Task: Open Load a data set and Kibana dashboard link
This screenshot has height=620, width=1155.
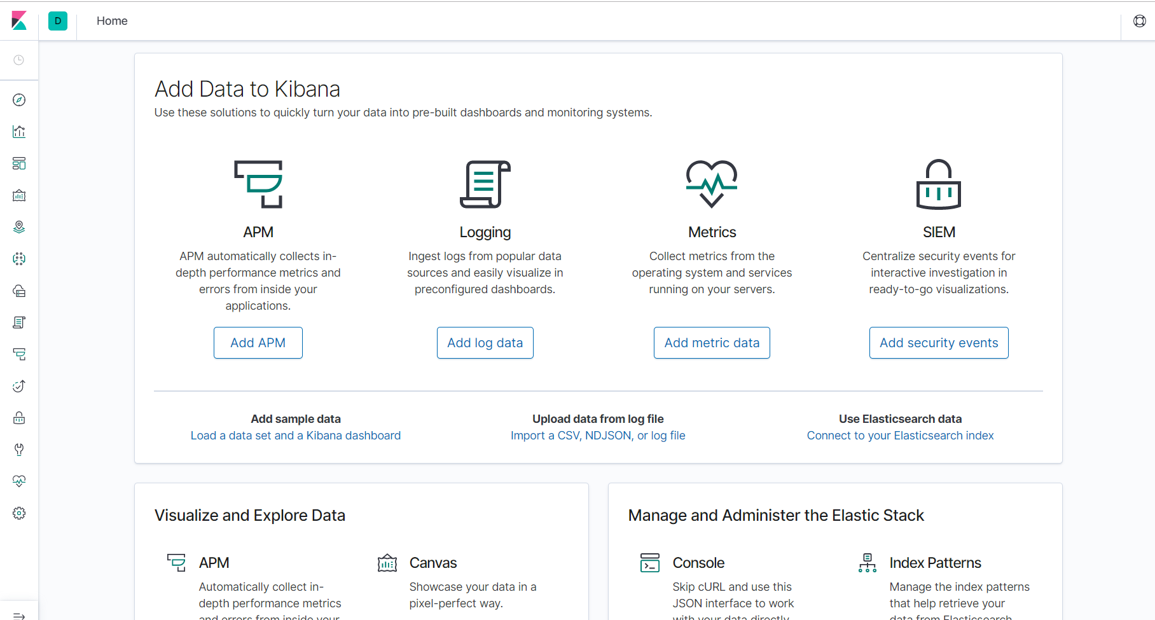Action: tap(296, 436)
